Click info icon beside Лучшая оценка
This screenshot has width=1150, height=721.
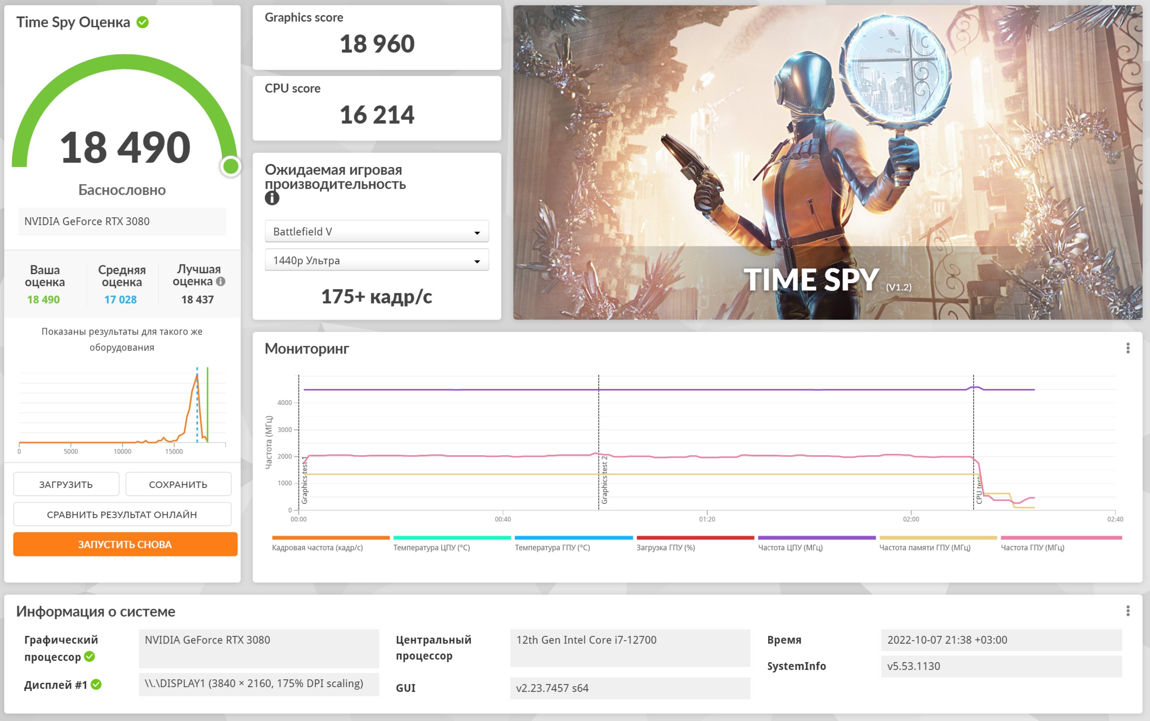point(220,281)
